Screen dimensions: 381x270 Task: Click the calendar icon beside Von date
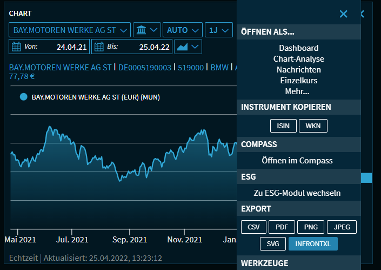[x=16, y=47]
